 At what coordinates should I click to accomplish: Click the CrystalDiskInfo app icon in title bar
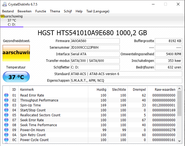4,4
